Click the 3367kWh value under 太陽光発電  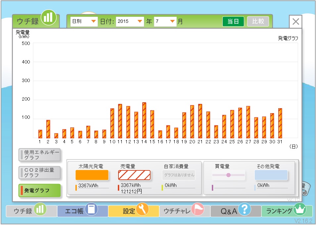point(88,186)
